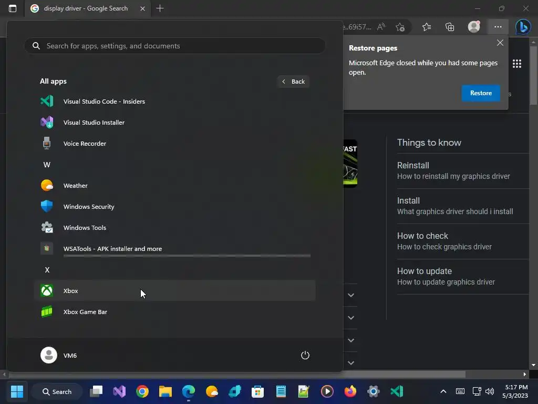Click the Start menu search field

(174, 46)
